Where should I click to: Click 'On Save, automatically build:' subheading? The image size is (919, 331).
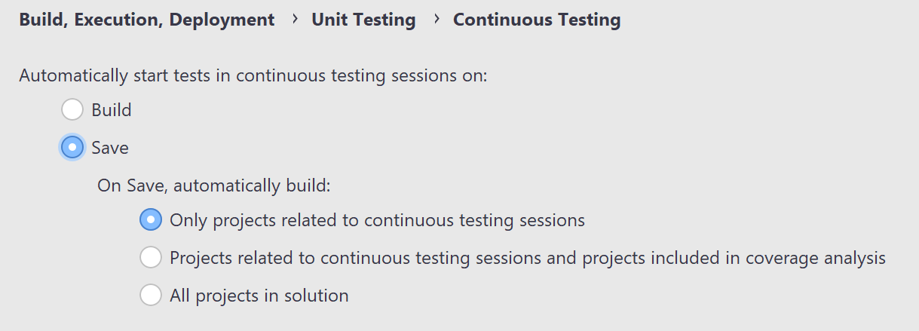(x=214, y=185)
